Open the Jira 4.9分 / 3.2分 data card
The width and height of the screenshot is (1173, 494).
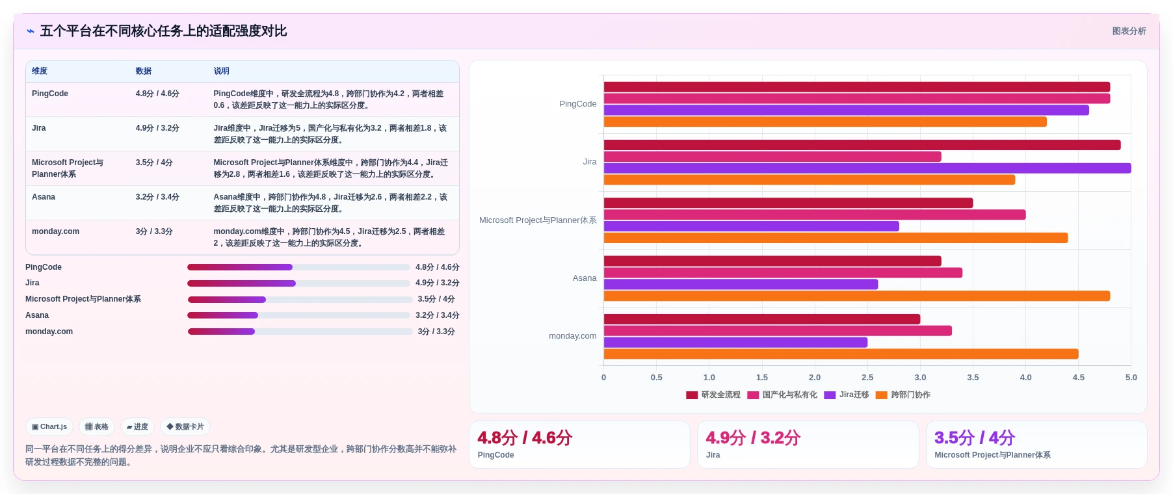click(x=808, y=445)
